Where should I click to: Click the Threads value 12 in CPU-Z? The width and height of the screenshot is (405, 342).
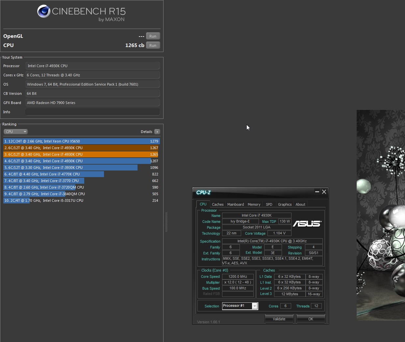[316, 306]
